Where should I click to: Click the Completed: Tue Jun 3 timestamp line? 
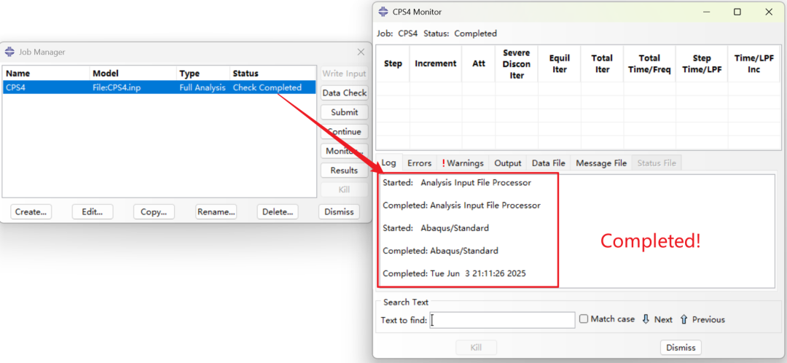(x=454, y=273)
